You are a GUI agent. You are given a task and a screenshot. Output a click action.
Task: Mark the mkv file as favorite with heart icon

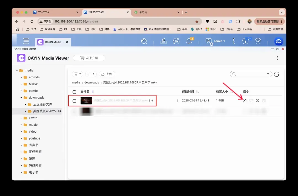251,101
